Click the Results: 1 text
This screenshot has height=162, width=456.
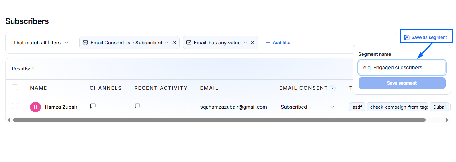pos(23,69)
